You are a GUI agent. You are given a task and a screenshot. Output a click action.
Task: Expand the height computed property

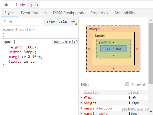(x=81, y=103)
